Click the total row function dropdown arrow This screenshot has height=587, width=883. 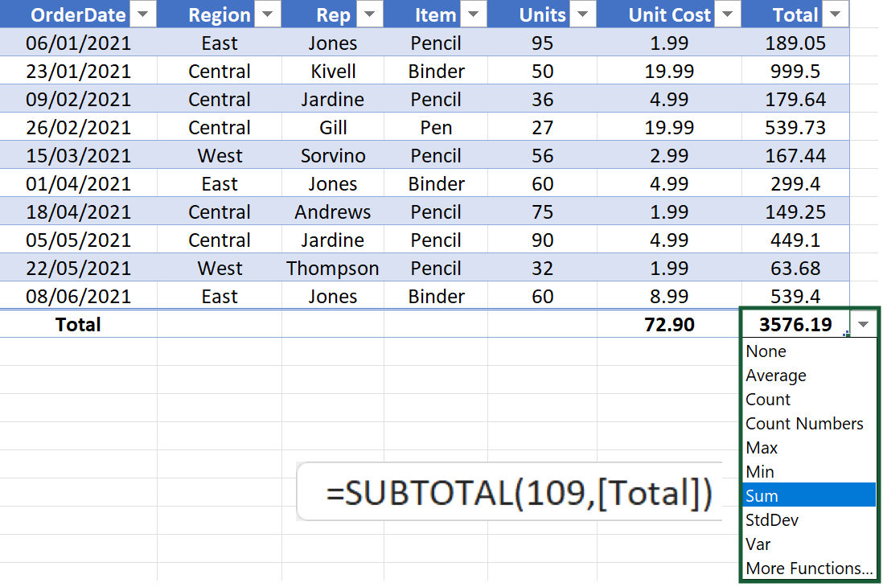pyautogui.click(x=864, y=325)
